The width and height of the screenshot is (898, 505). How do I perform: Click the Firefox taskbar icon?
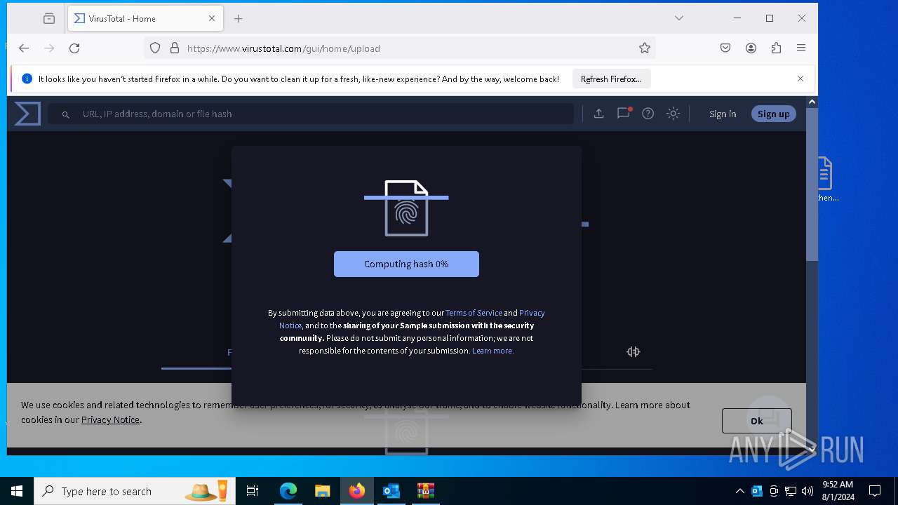tap(357, 491)
